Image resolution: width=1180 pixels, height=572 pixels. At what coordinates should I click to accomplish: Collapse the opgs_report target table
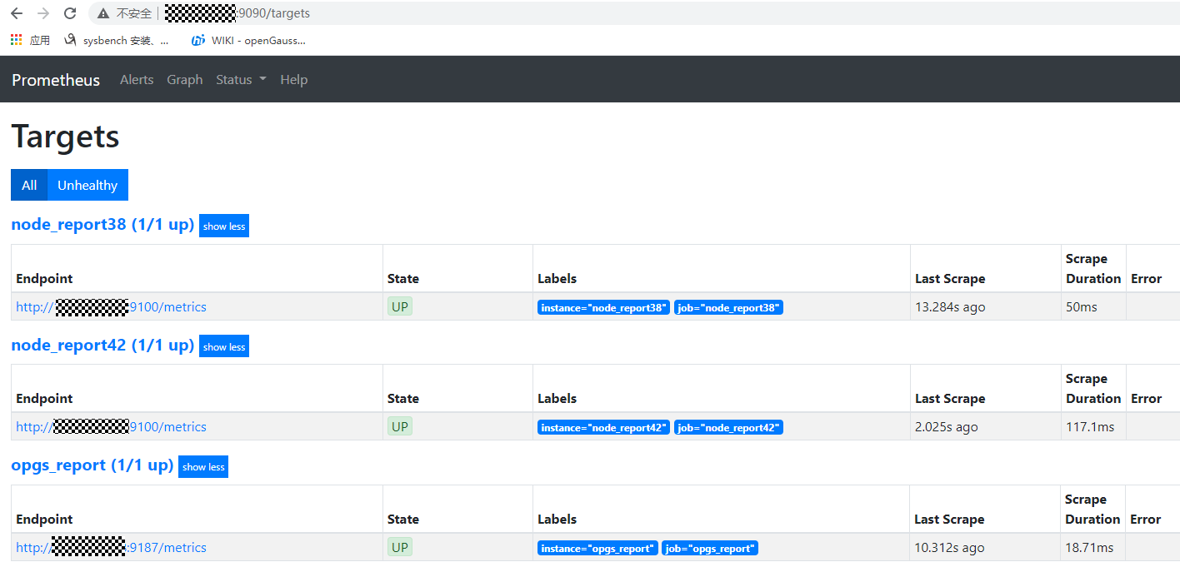(202, 466)
